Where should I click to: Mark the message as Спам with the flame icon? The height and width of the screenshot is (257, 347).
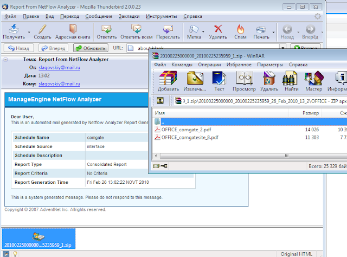(240, 29)
